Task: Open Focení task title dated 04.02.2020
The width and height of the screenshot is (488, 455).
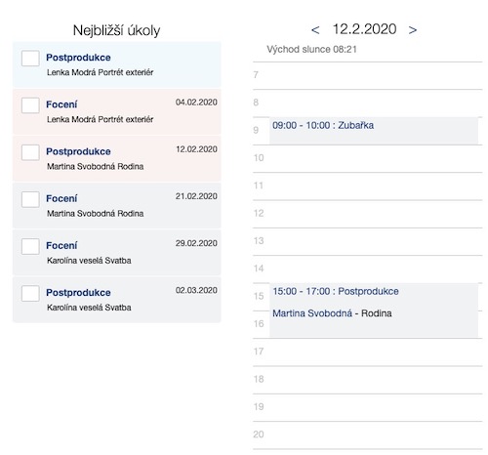Action: (61, 104)
